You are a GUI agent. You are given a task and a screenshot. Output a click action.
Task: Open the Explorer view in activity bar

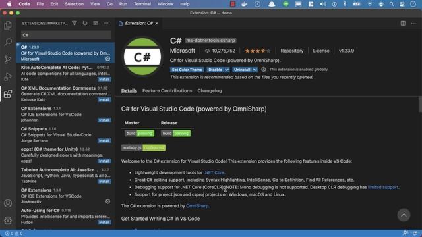click(x=8, y=26)
